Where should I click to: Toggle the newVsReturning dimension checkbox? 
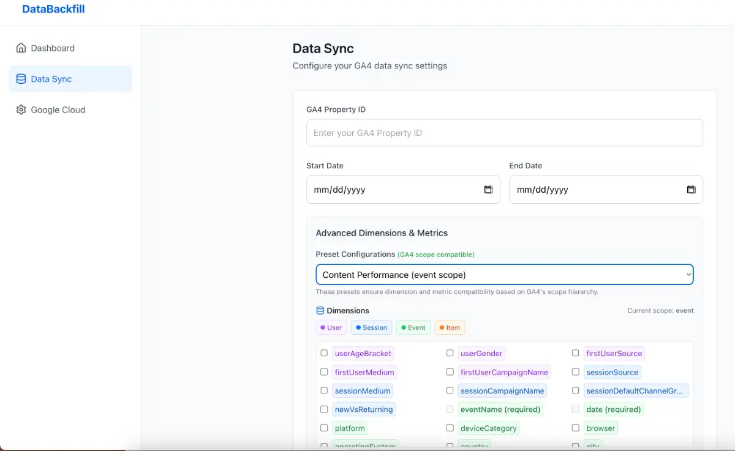point(324,409)
